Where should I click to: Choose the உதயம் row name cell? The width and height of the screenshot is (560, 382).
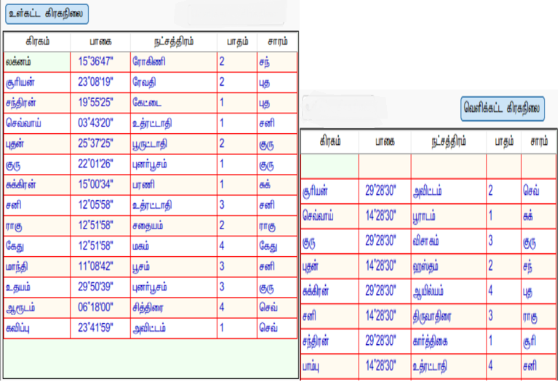pos(37,287)
